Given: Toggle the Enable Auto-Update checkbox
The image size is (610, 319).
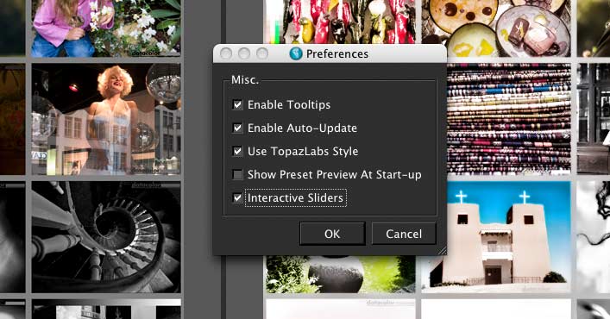Looking at the screenshot, I should coord(237,128).
